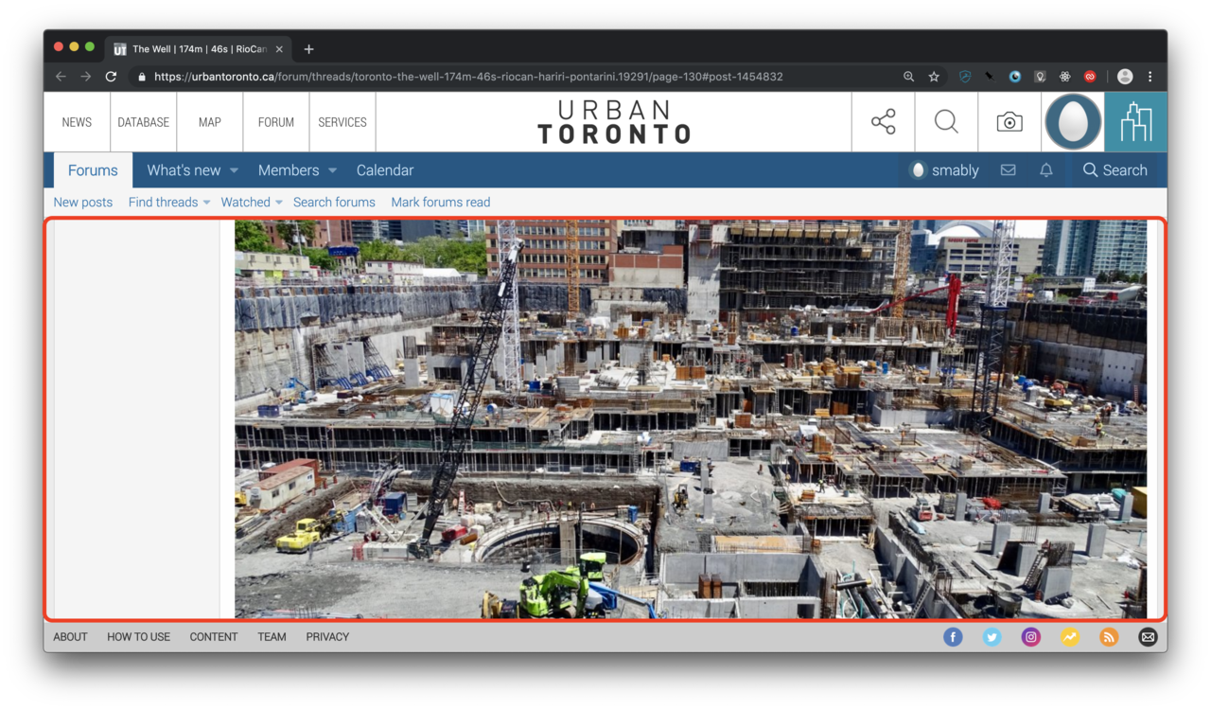Open the inbox envelope icon
The height and width of the screenshot is (710, 1211).
(x=1008, y=170)
